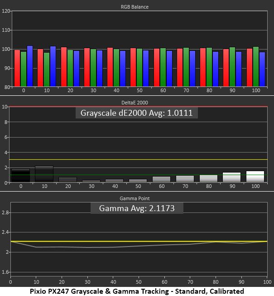Screen dimensions: 274x296
Task: Click the blue bar at 10 in RGB Balance
Action: [x=53, y=66]
